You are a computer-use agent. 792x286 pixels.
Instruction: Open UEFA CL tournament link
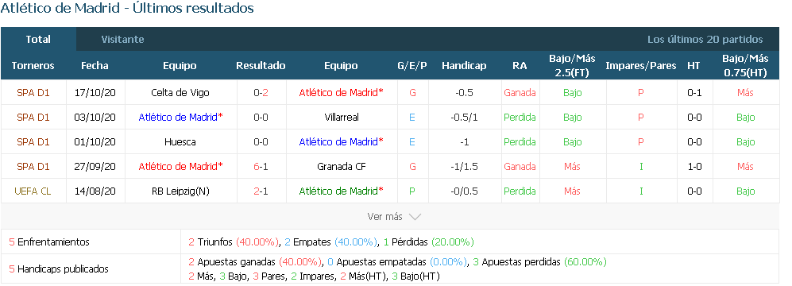[x=33, y=191]
